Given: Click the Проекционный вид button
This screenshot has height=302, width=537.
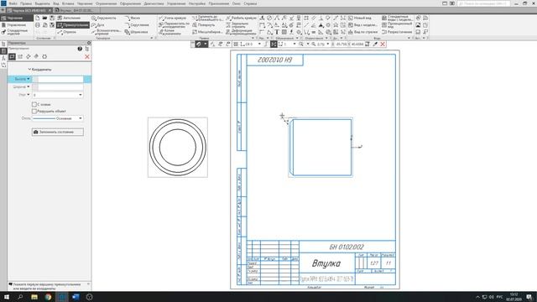Looking at the screenshot, I should tap(397, 24).
